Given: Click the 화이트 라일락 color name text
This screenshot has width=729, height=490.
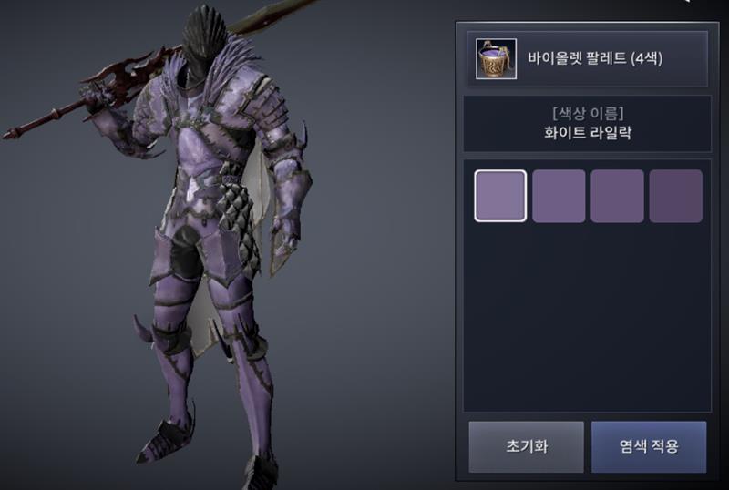Looking at the screenshot, I should tap(588, 133).
